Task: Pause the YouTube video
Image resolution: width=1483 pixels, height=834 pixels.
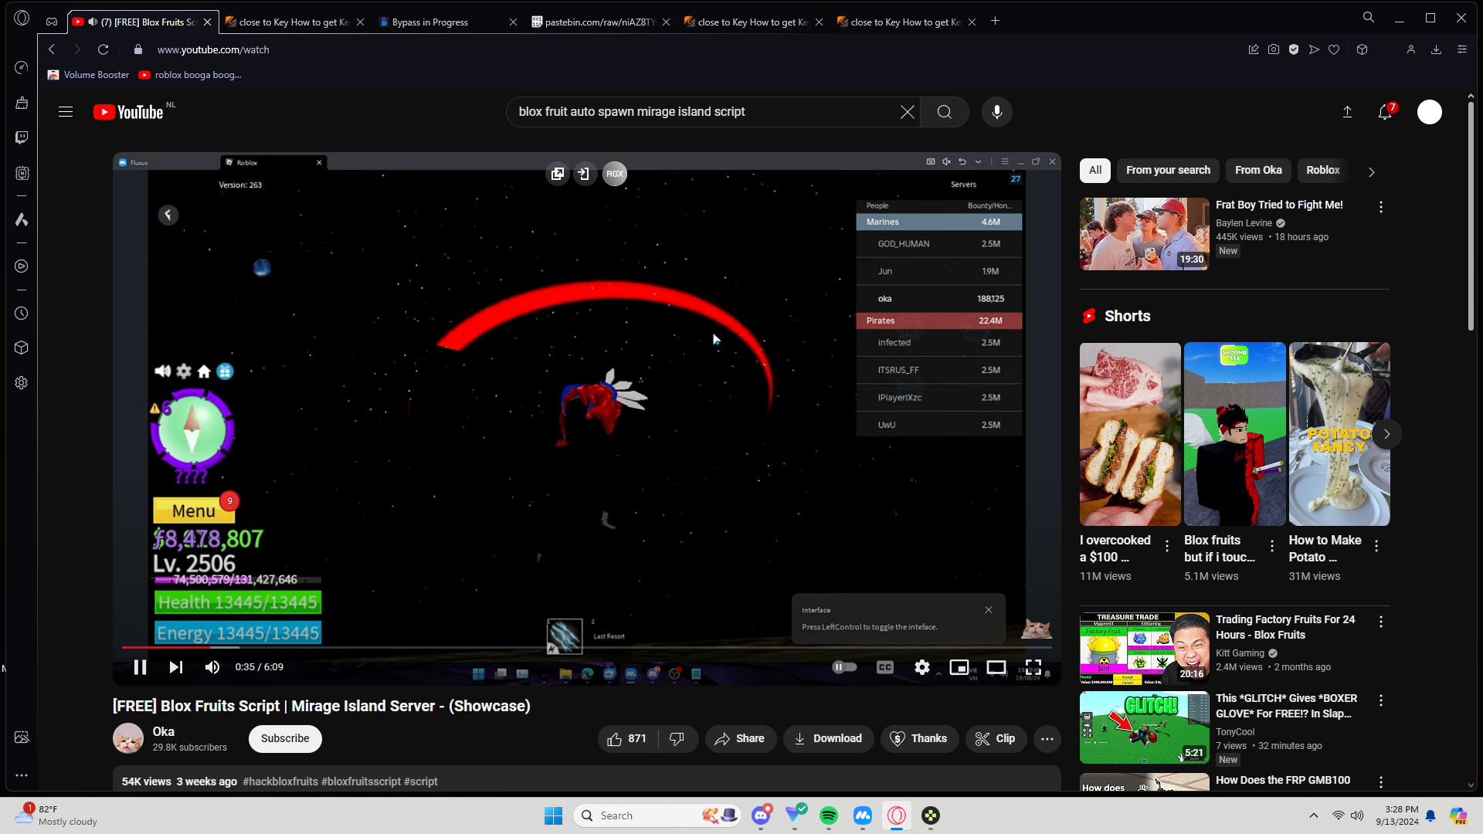Action: point(140,667)
